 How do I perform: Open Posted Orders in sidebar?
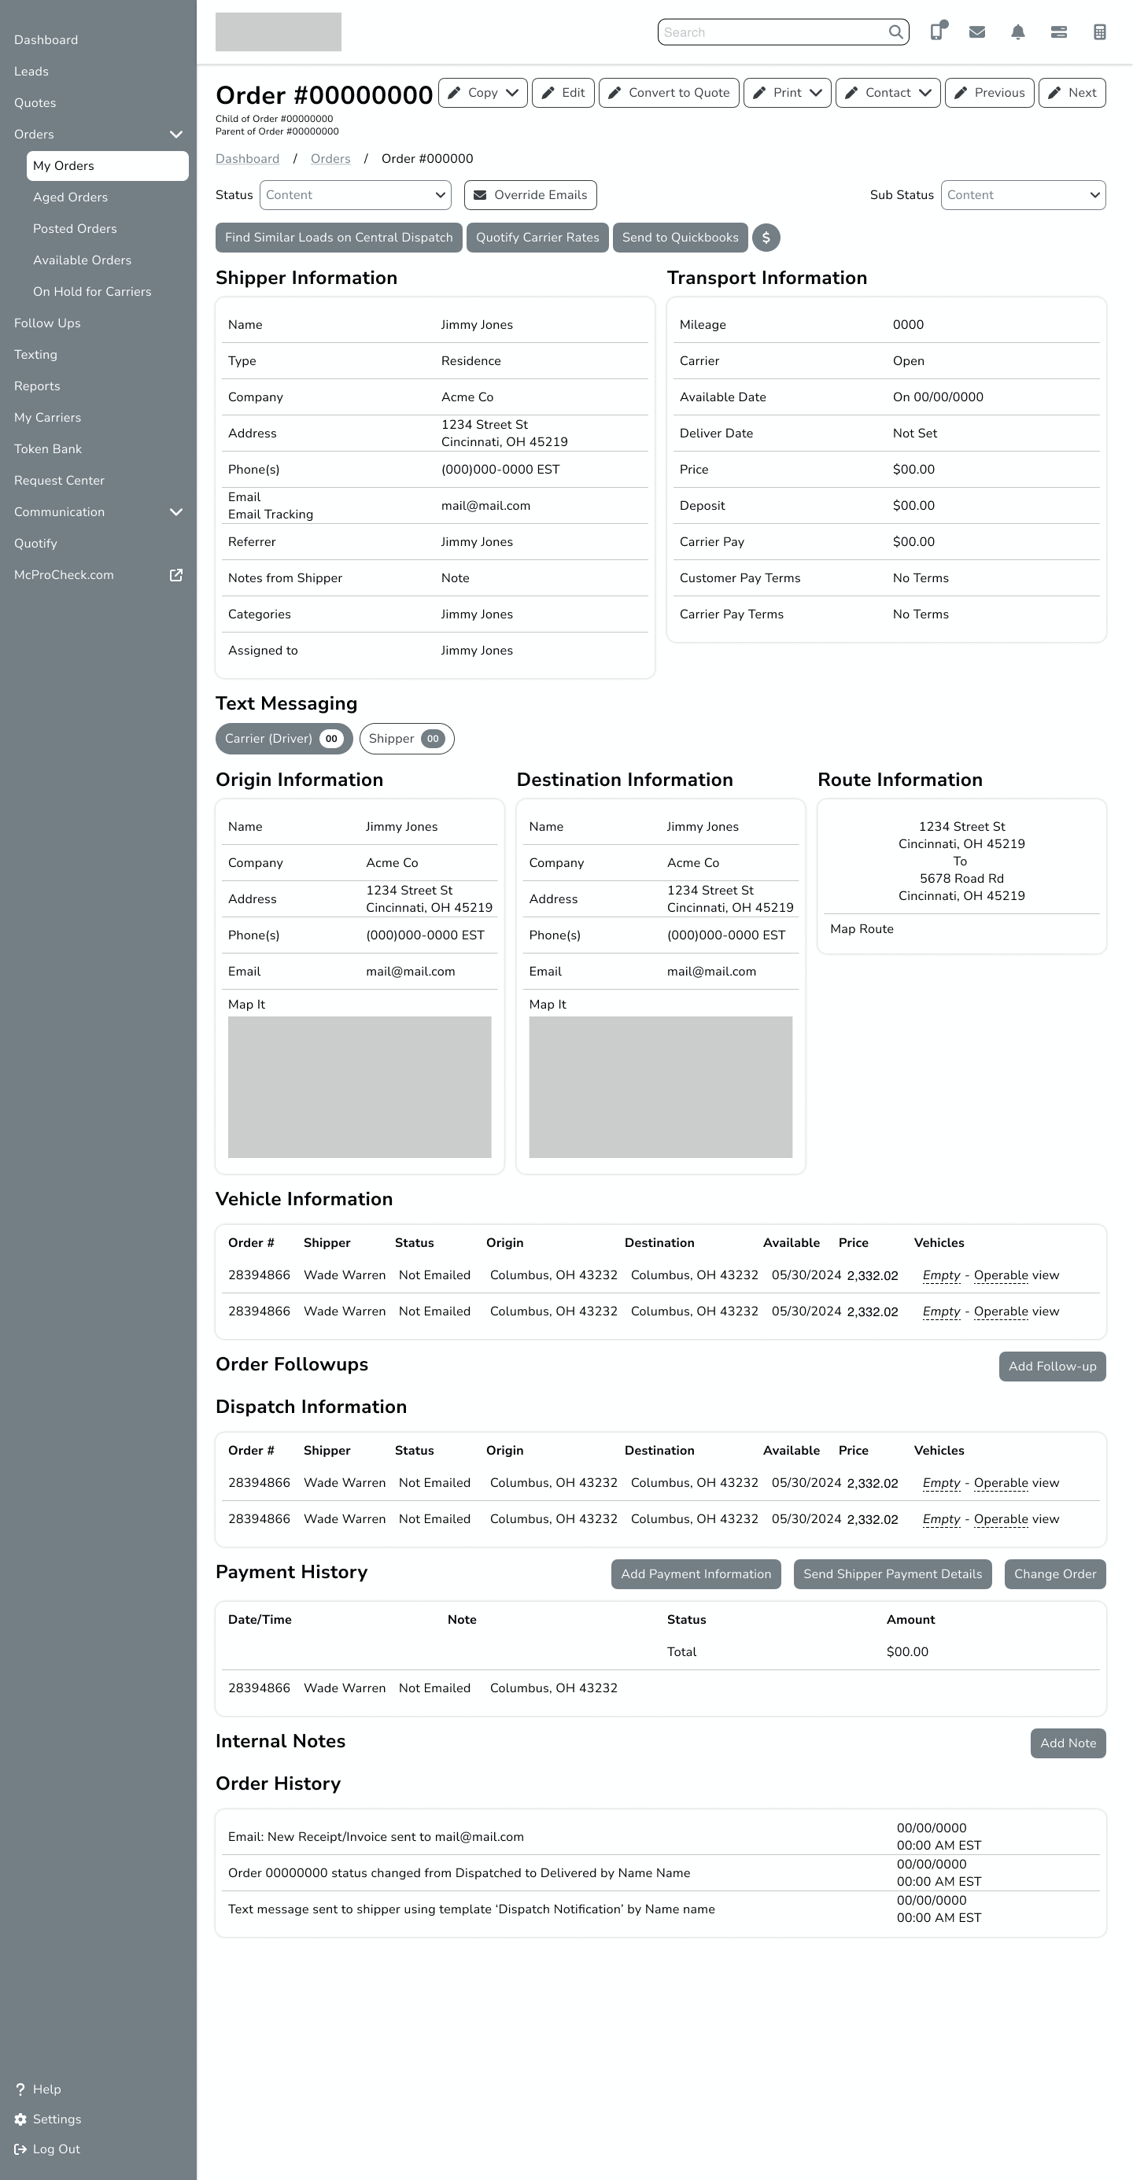[75, 230]
